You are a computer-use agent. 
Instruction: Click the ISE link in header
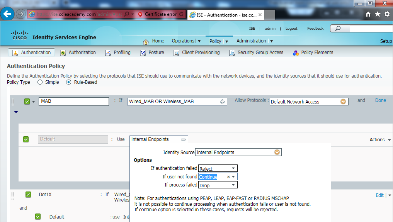click(x=252, y=29)
